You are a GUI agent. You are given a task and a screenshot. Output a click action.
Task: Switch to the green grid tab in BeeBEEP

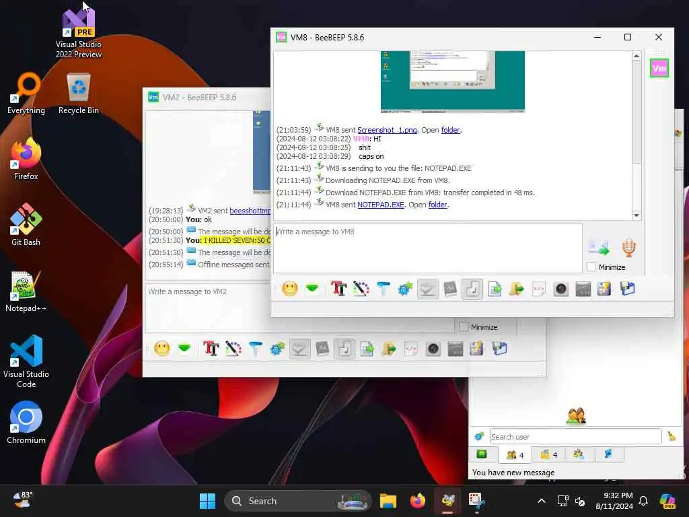click(482, 454)
